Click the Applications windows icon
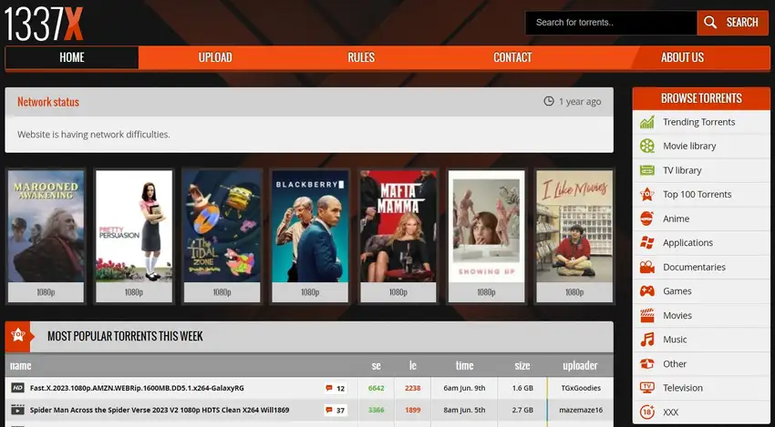775x427 pixels. click(x=647, y=243)
